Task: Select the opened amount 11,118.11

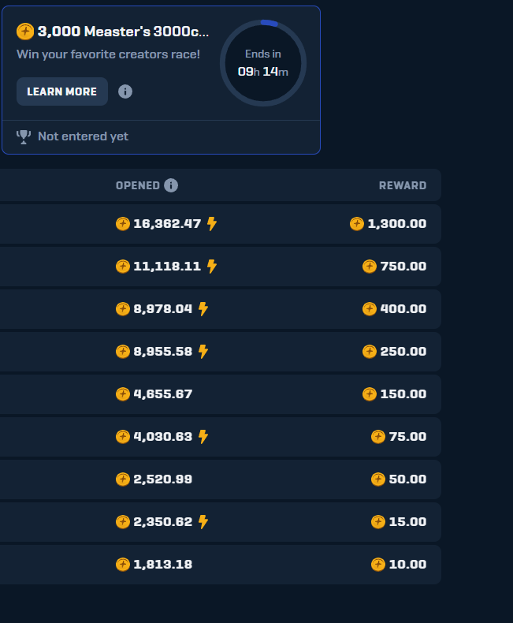Action: pyautogui.click(x=167, y=267)
